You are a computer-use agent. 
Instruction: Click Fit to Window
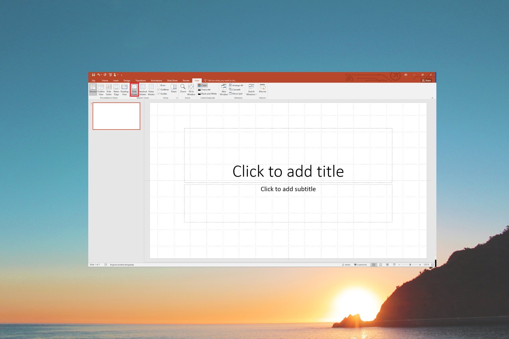tap(191, 90)
